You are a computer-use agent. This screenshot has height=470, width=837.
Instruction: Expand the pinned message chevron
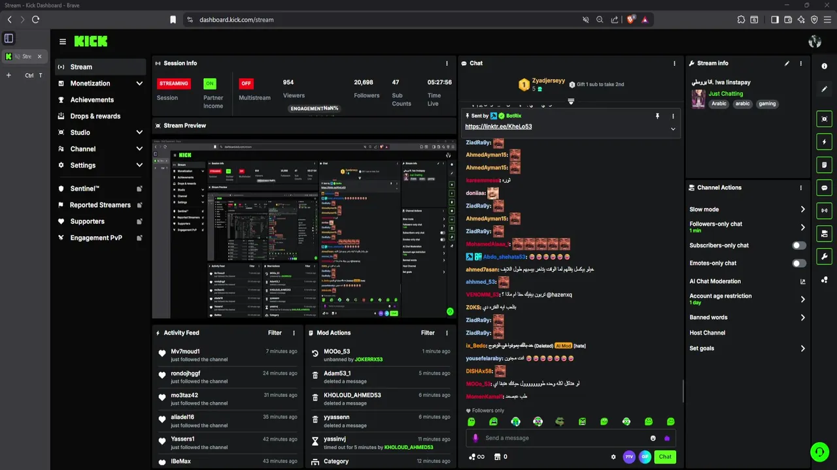click(673, 129)
